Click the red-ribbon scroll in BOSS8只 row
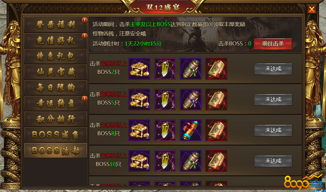Screen dimensions: 326x192 tap(191, 130)
